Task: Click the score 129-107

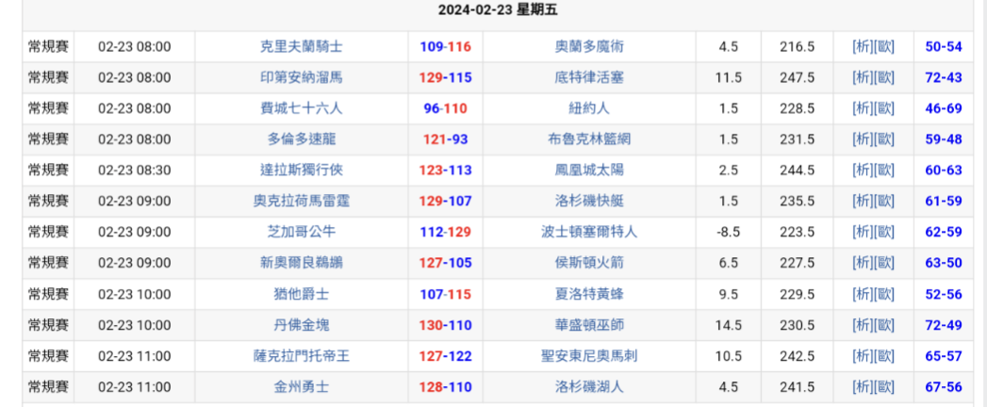Action: coord(446,201)
